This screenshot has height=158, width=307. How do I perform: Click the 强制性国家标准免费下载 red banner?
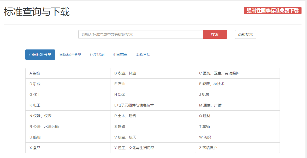[x=273, y=11]
